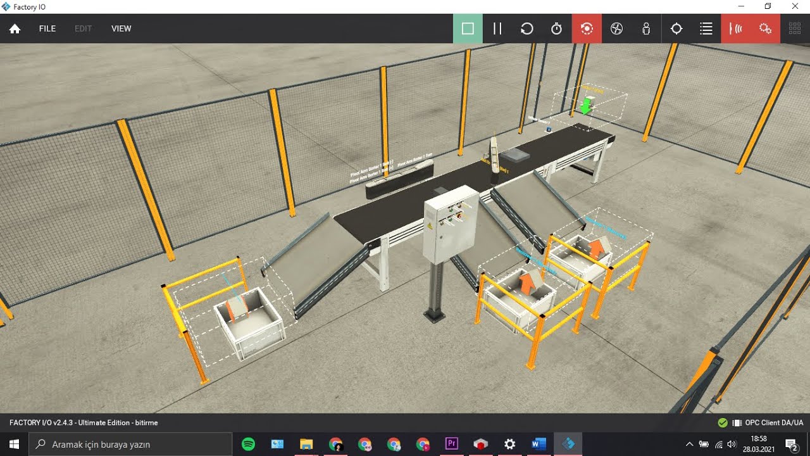Go to the home screen
Viewport: 810px width, 456px height.
(x=15, y=28)
